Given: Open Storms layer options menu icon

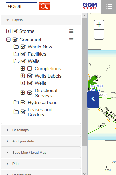Looking at the screenshot, I should point(71,31).
